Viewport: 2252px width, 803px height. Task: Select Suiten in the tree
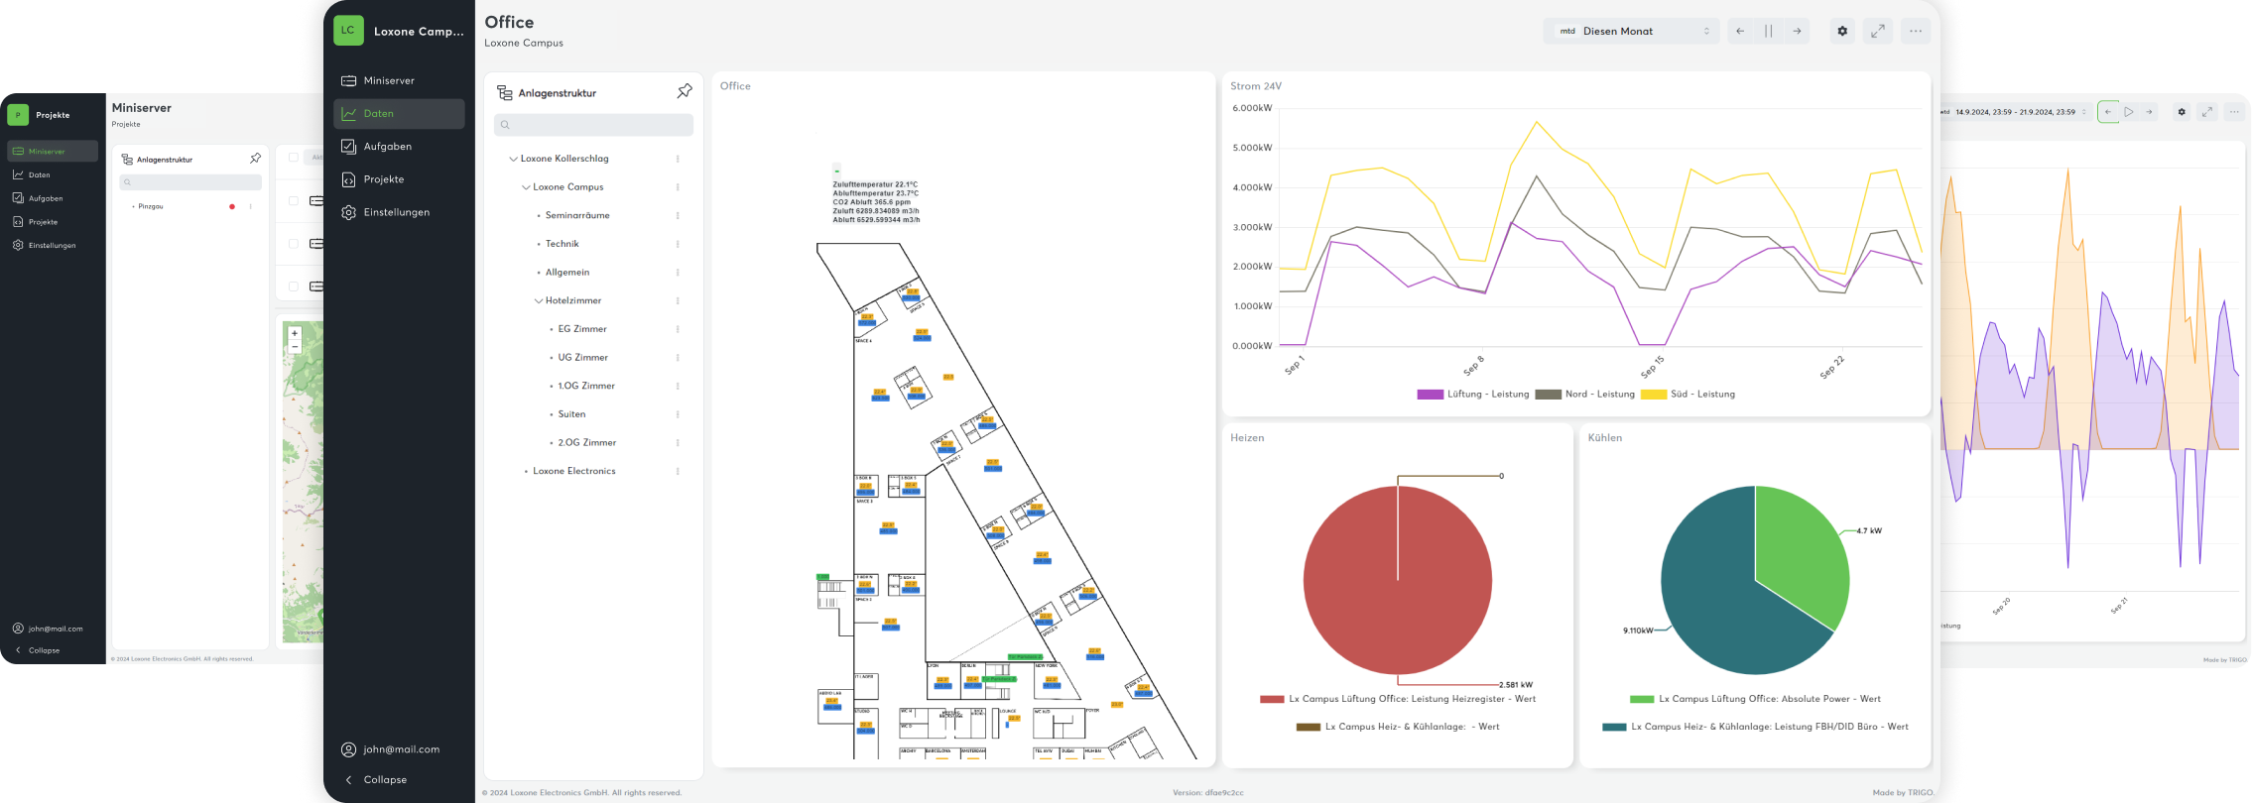pos(571,414)
